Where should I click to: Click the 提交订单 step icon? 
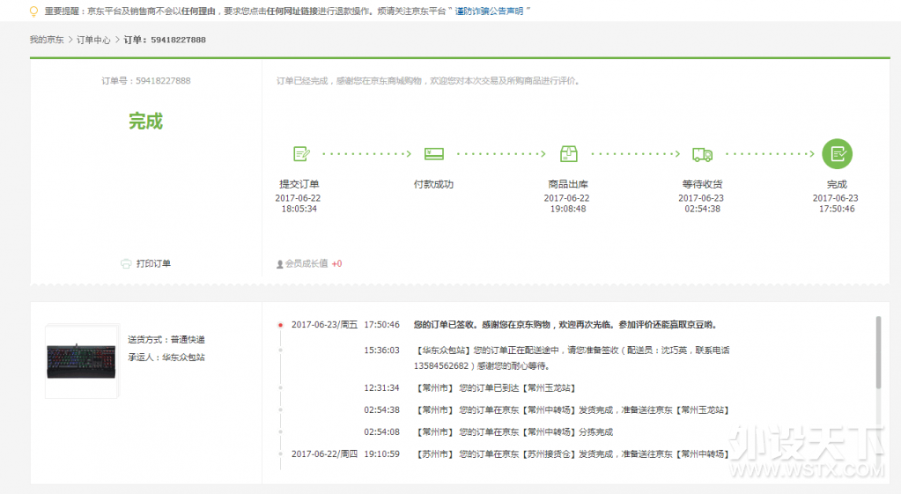[302, 153]
